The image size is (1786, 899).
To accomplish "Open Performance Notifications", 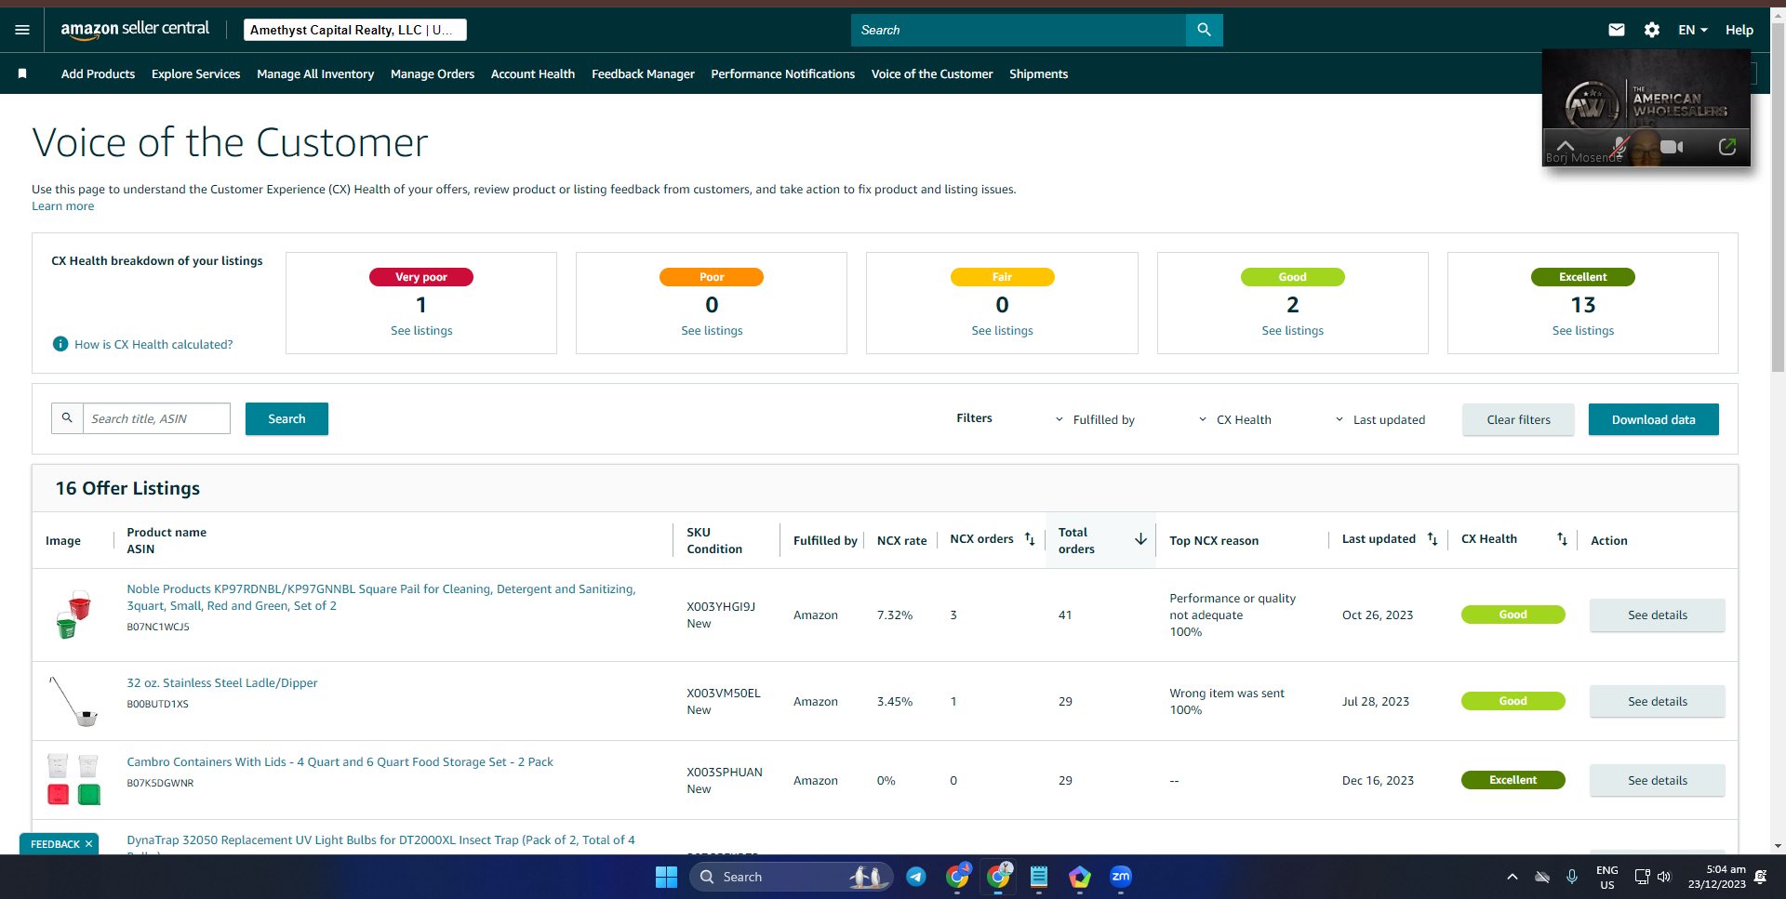I will click(x=783, y=73).
